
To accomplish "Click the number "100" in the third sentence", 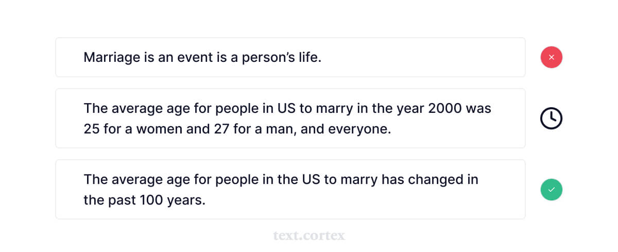I will (147, 200).
